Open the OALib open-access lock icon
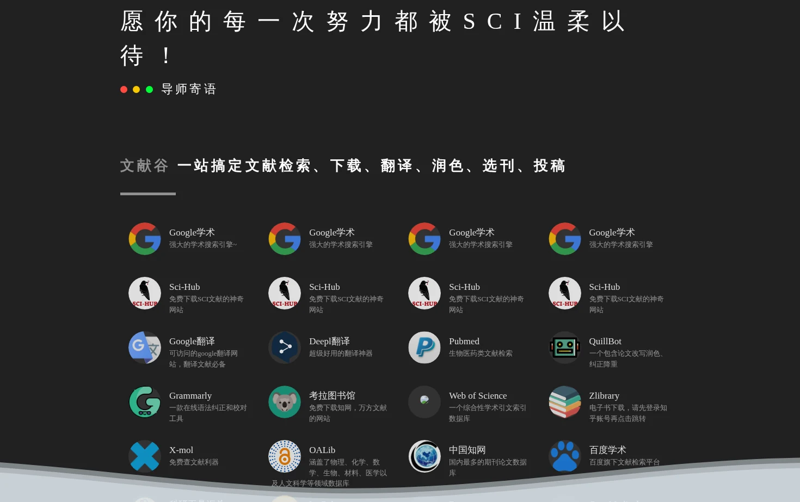The image size is (800, 502). tap(285, 456)
